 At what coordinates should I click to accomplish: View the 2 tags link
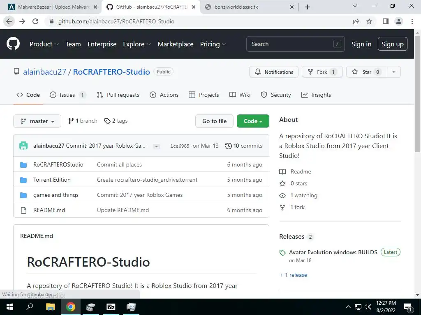pyautogui.click(x=116, y=121)
